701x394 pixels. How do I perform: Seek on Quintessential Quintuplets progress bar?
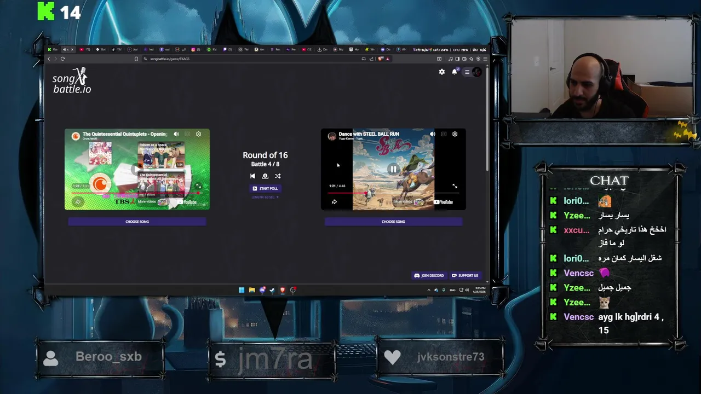136,193
